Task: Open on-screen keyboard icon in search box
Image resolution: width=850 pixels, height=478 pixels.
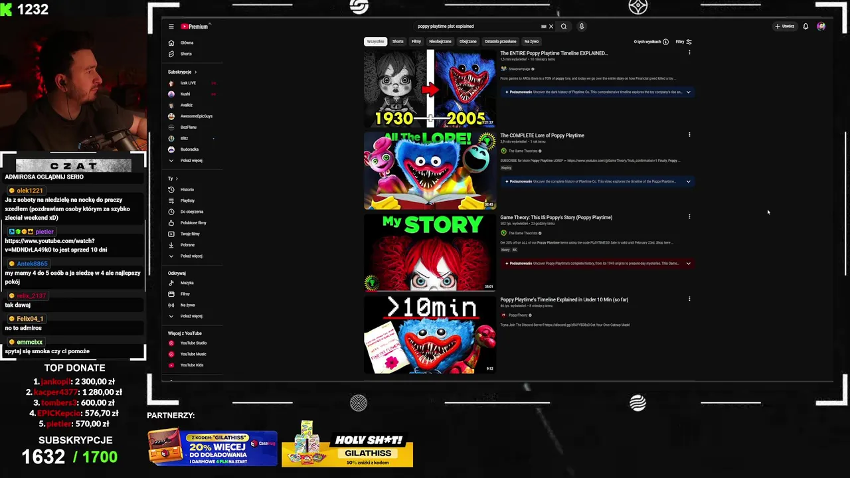Action: click(543, 27)
